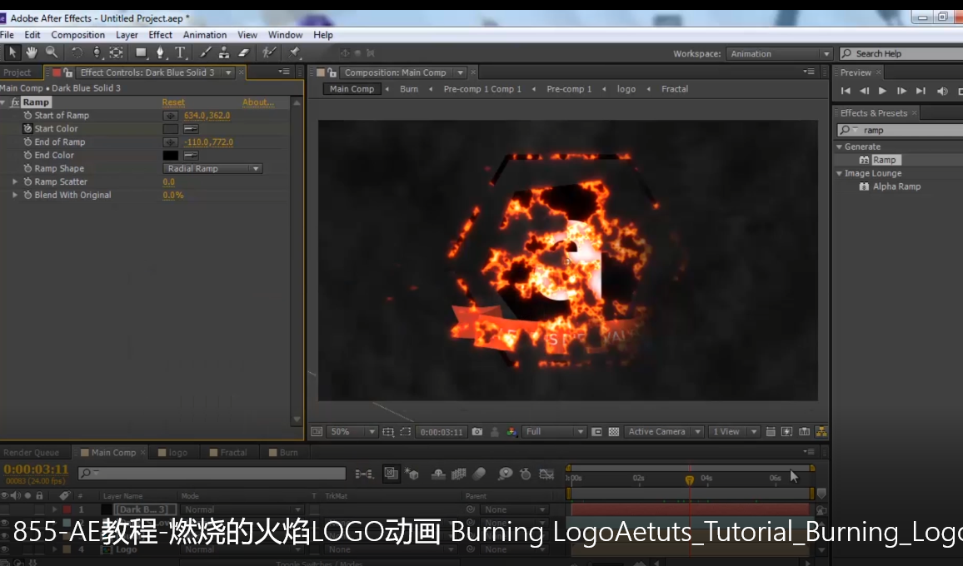The width and height of the screenshot is (963, 566).
Task: Select the Zoom magnifier tool
Action: point(52,52)
